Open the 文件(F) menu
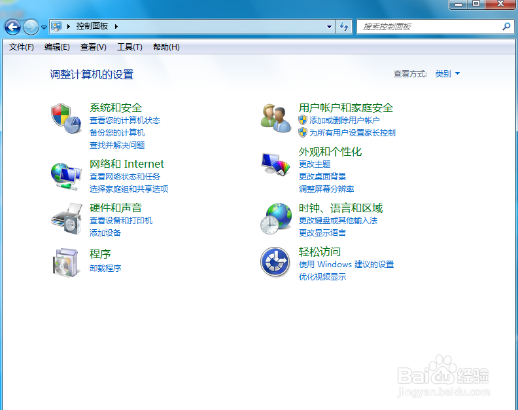The width and height of the screenshot is (518, 410). click(x=22, y=47)
